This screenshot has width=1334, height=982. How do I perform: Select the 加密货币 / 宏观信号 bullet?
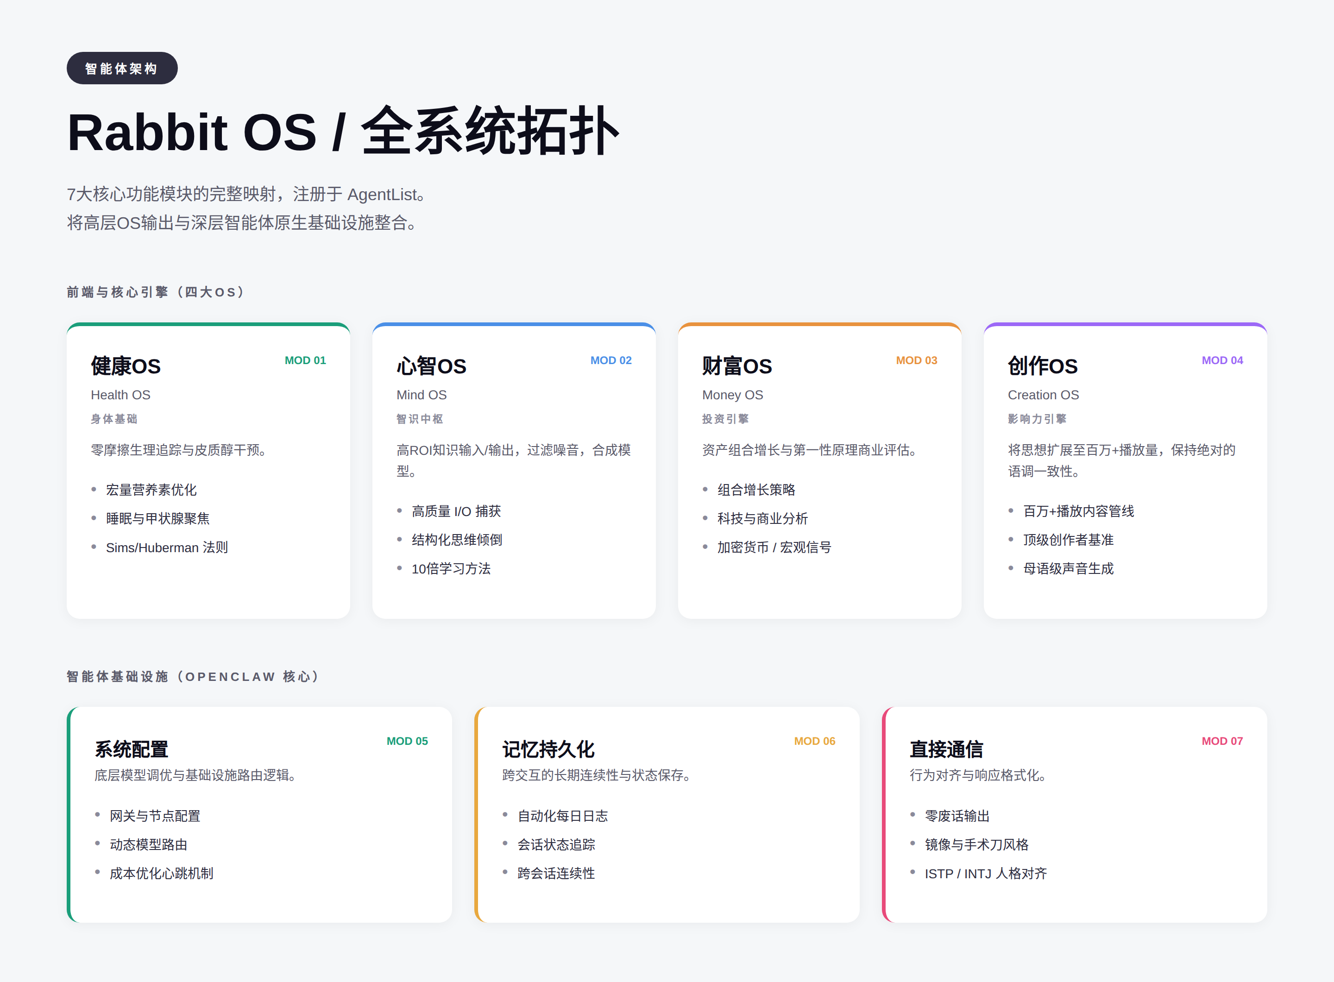point(774,548)
